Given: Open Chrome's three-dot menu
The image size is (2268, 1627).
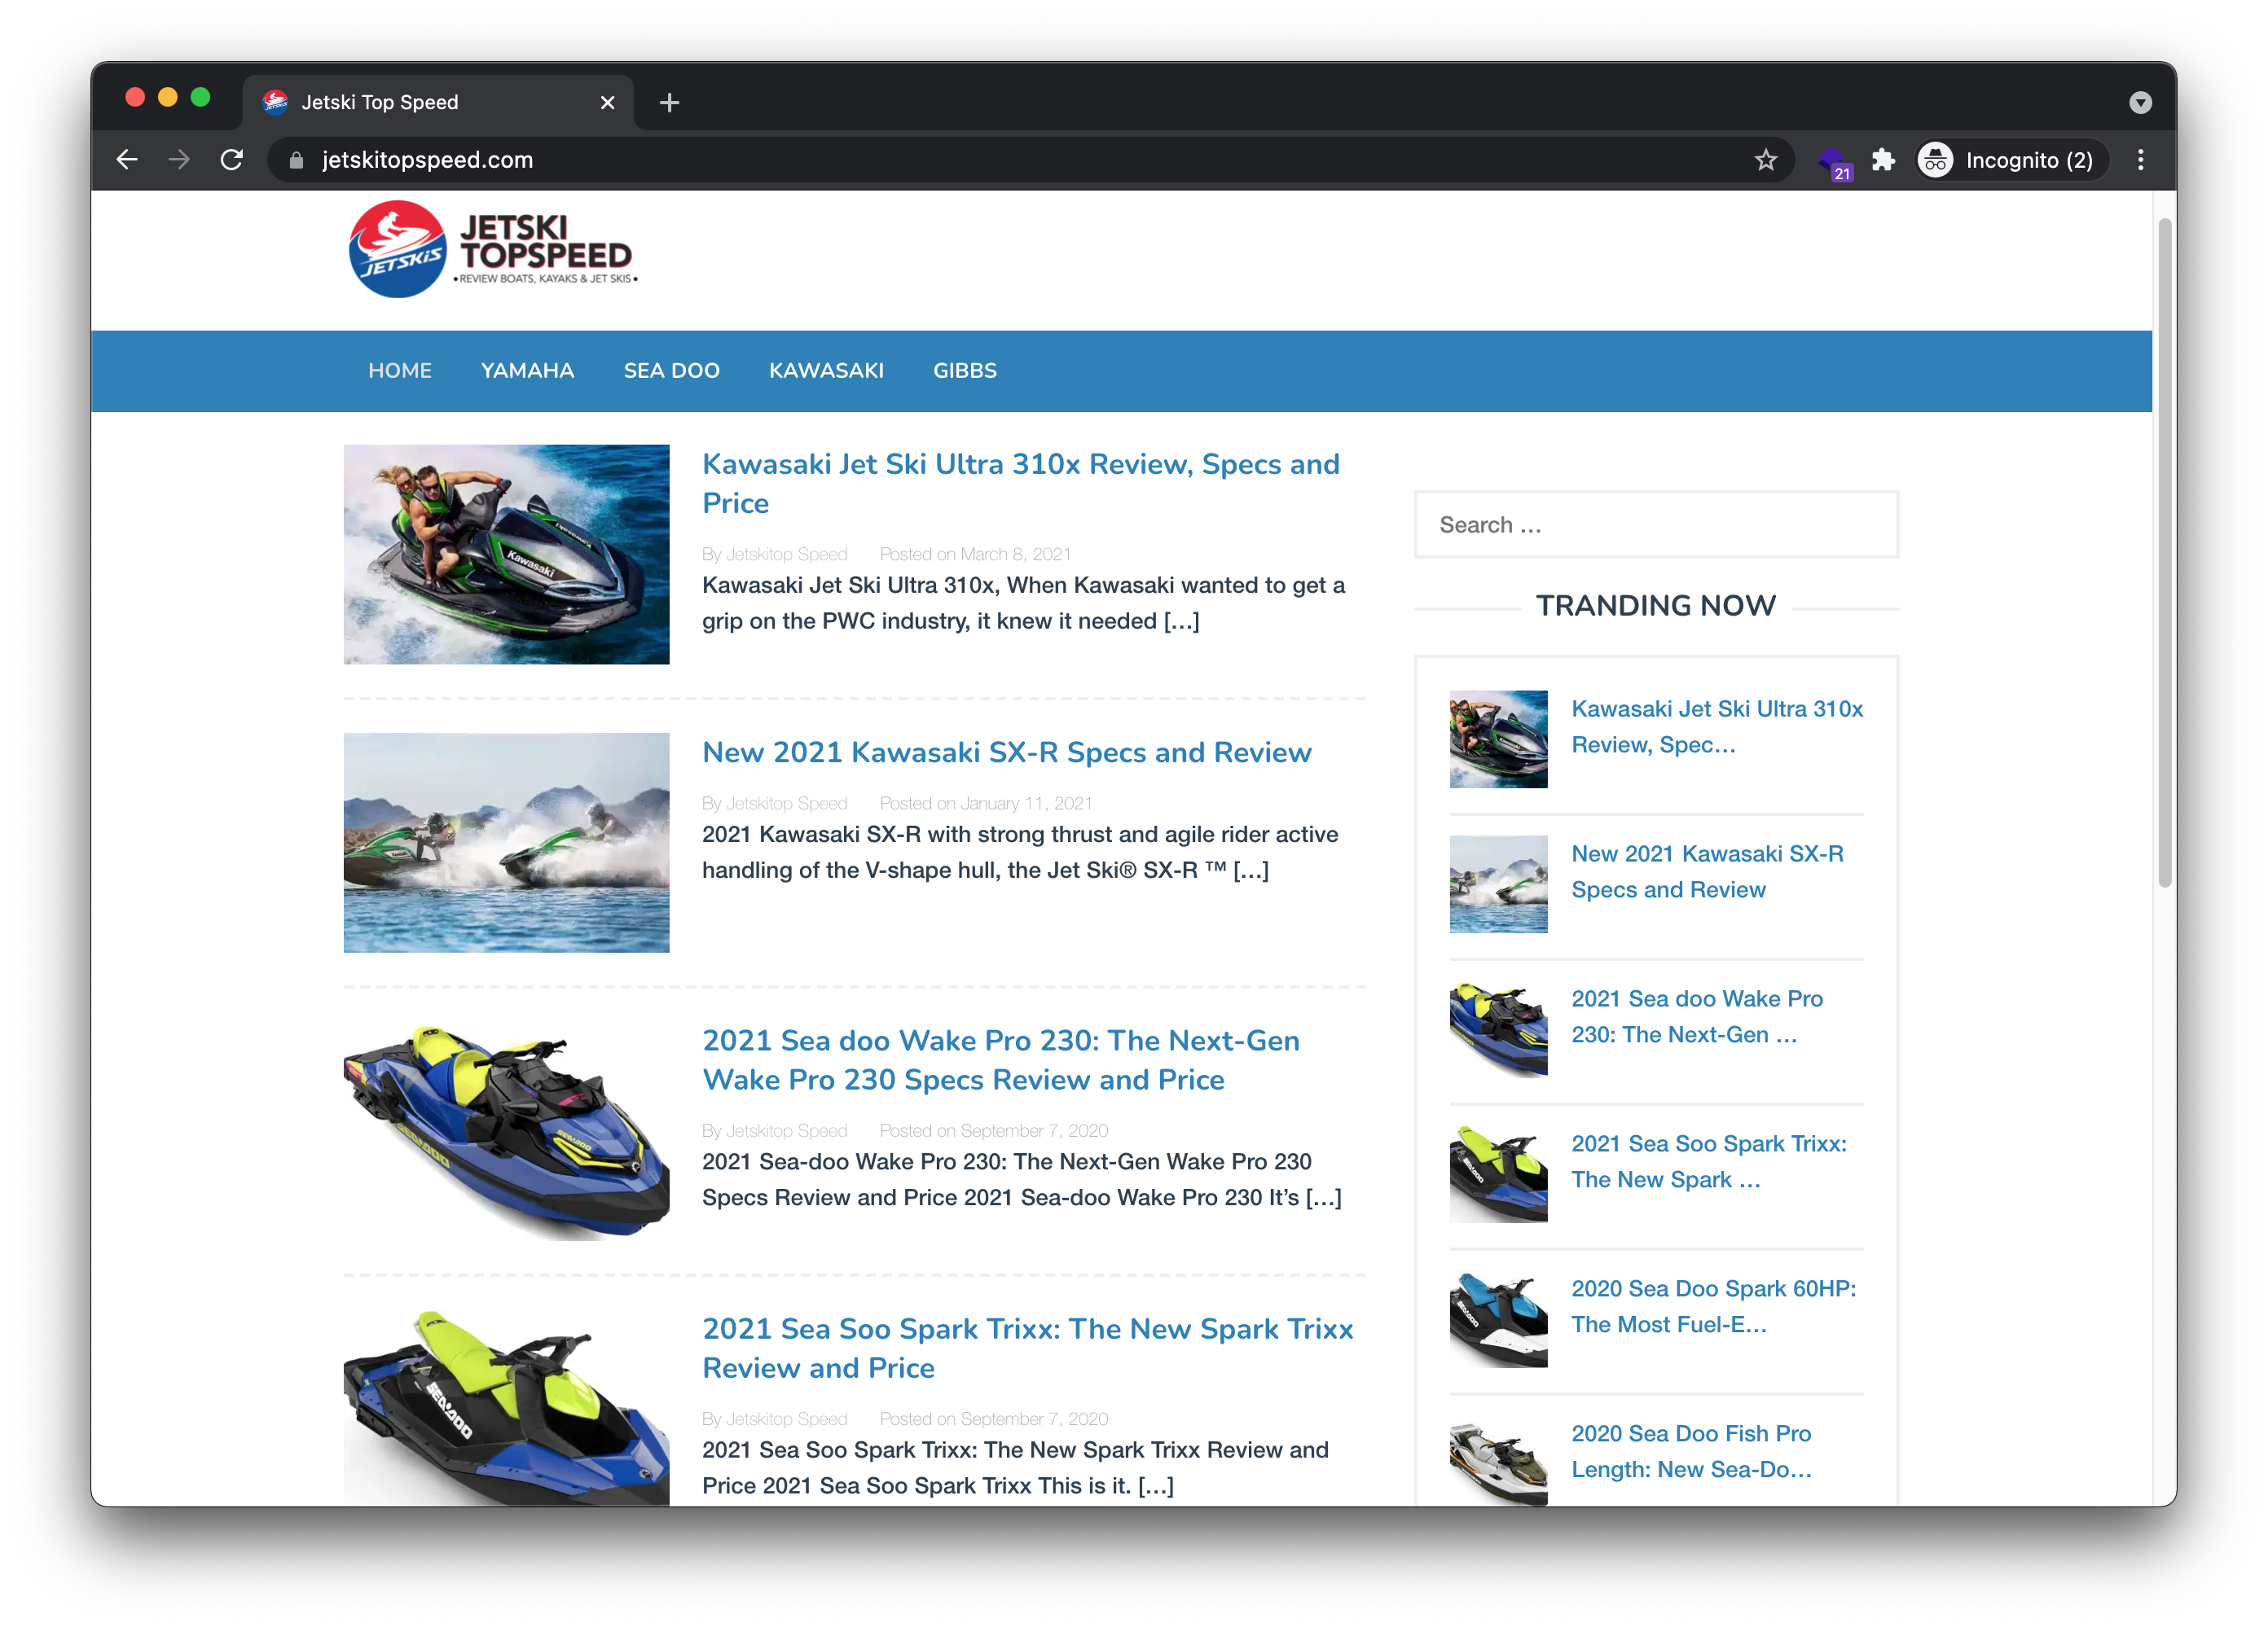Looking at the screenshot, I should point(2140,160).
